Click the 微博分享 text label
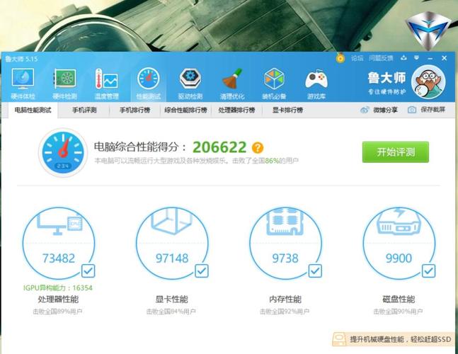Viewport: 458px width, 354px height. (x=385, y=110)
